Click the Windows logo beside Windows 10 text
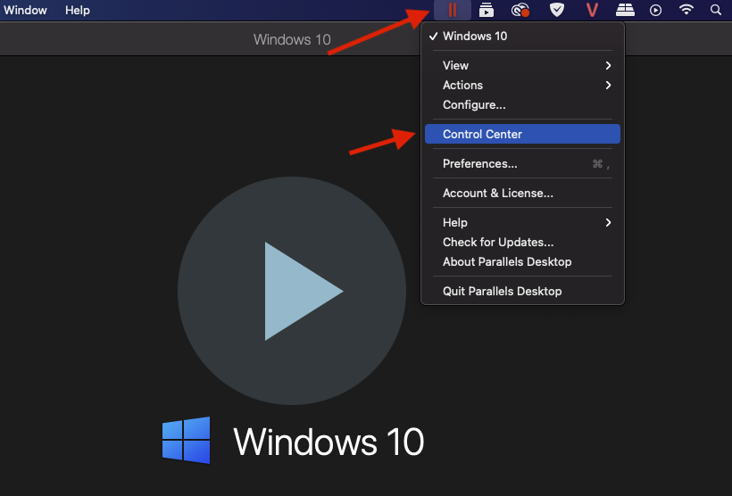This screenshot has width=732, height=496. click(186, 440)
